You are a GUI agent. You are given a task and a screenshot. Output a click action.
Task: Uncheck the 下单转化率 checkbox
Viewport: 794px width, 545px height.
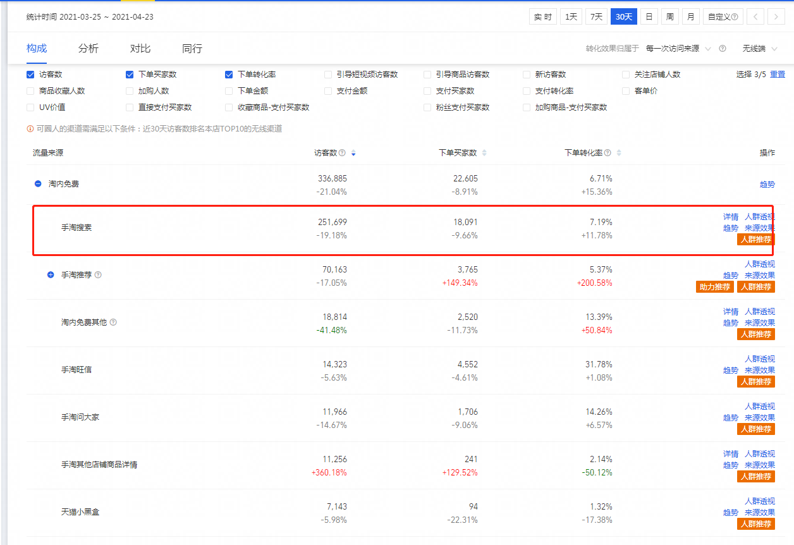coord(229,75)
